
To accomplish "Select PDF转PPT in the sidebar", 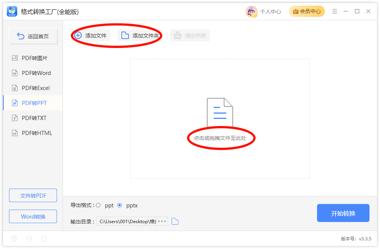I will click(x=33, y=103).
